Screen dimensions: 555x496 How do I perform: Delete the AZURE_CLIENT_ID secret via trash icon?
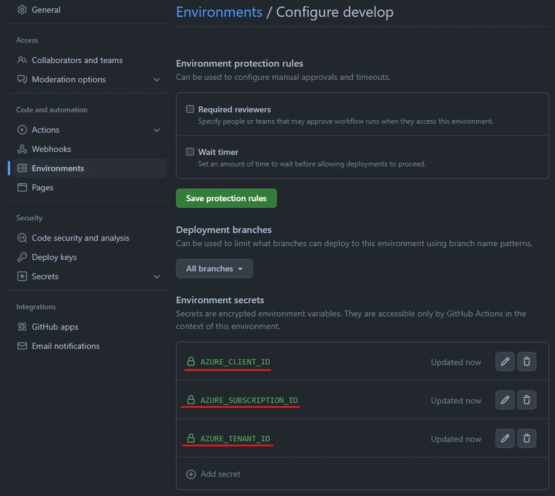[527, 361]
